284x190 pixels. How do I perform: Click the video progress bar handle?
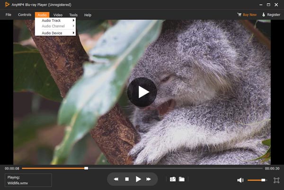86,168
